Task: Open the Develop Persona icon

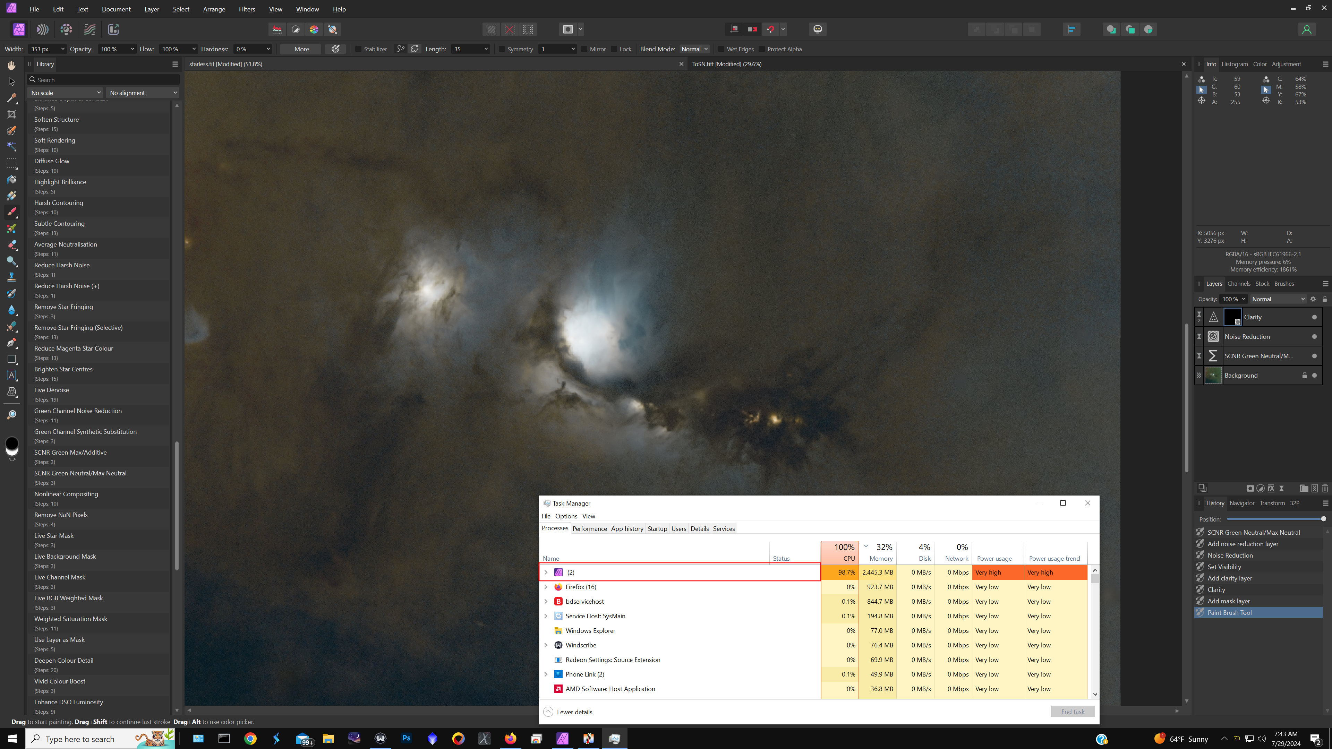Action: [x=66, y=29]
